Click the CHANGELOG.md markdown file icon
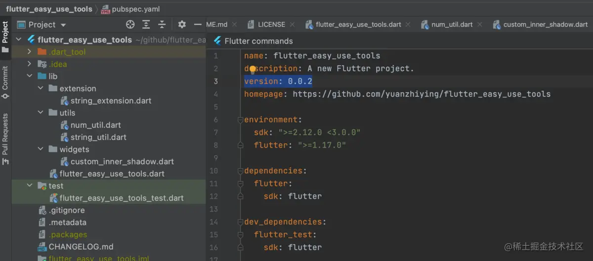Viewport: 593px width, 261px height. click(42, 247)
